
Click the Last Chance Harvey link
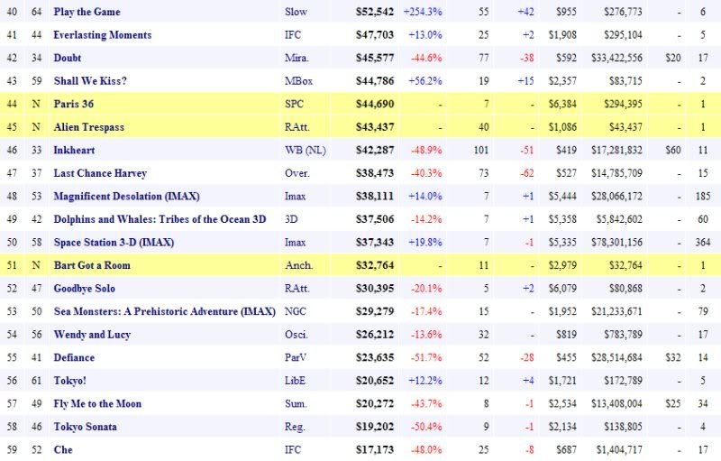(100, 173)
